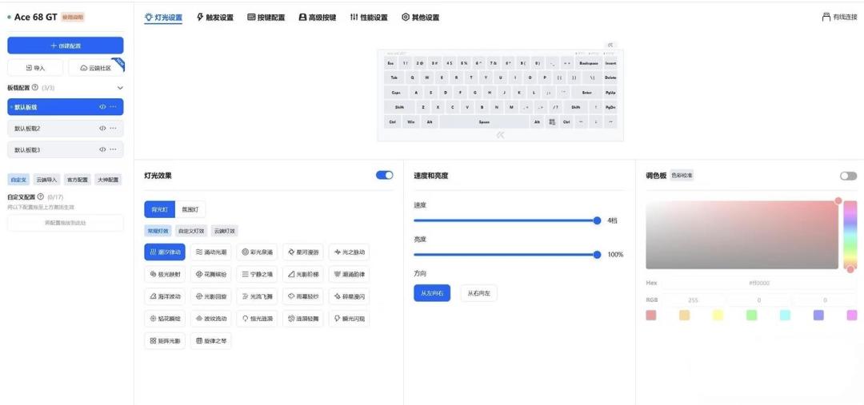864x405 pixels.
Task: Click the Hex color value field
Action: [x=759, y=283]
